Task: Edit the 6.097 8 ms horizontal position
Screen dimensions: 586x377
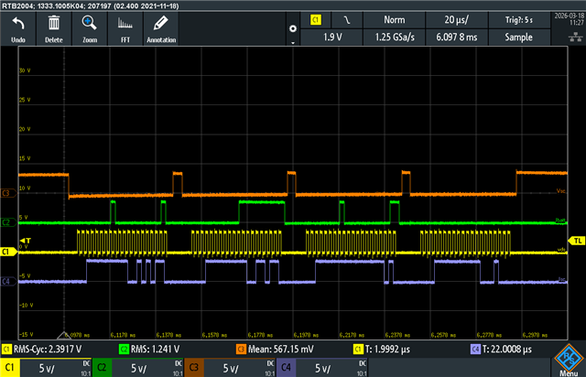Action: [457, 37]
